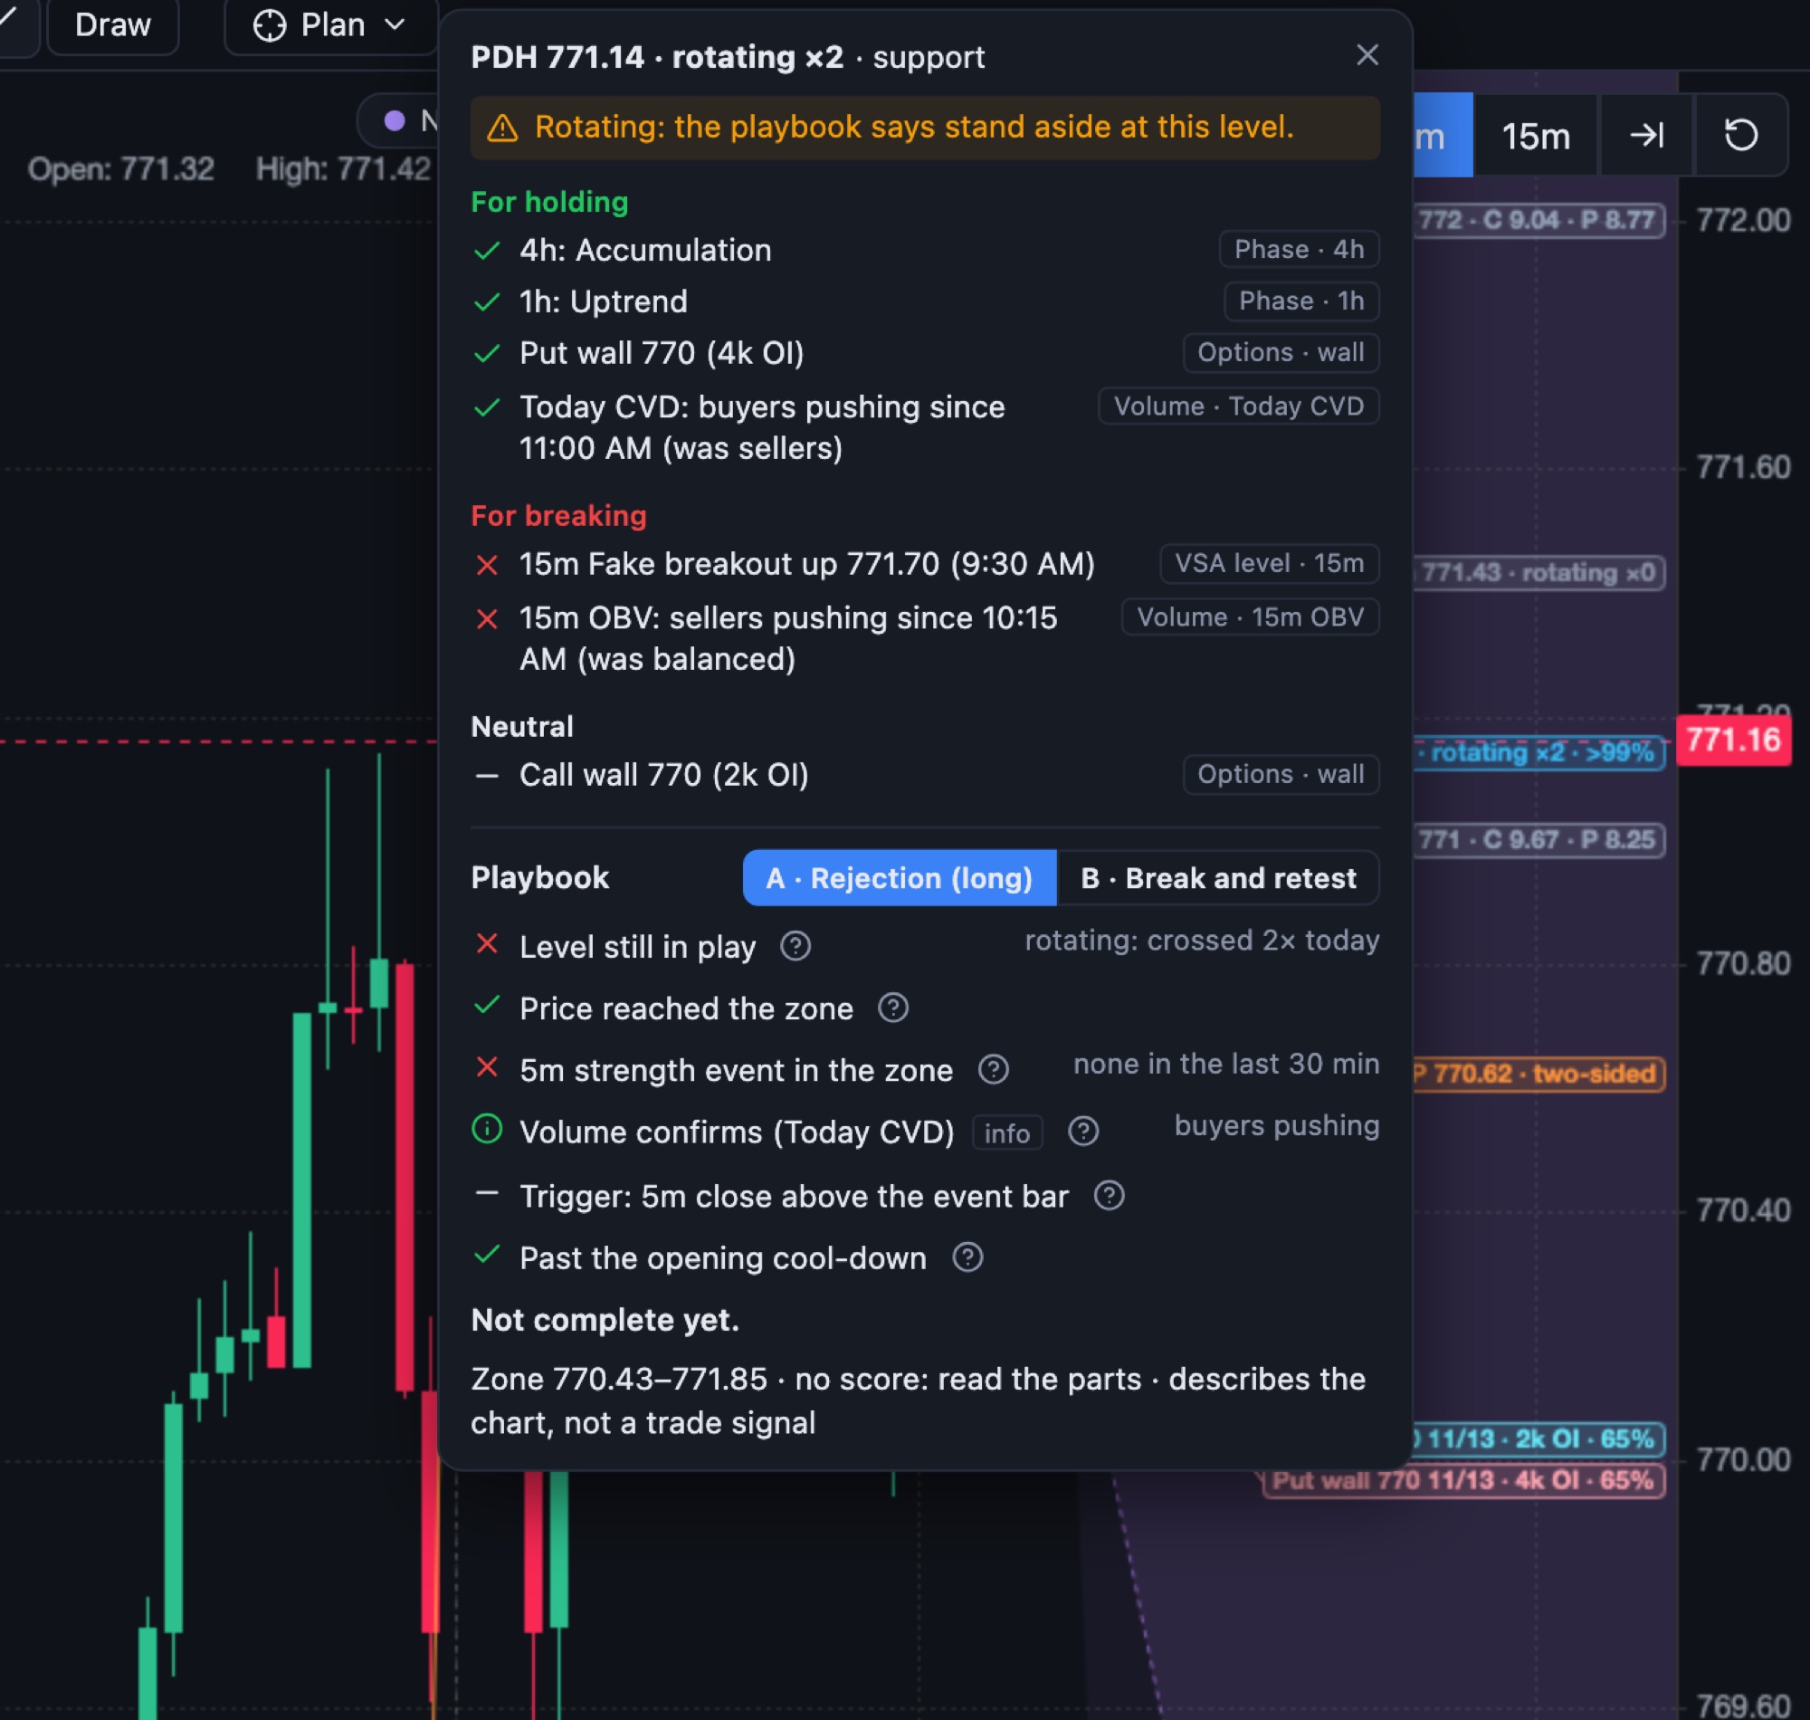The image size is (1810, 1720).
Task: Click the Phase · 4h tag
Action: pyautogui.click(x=1299, y=249)
